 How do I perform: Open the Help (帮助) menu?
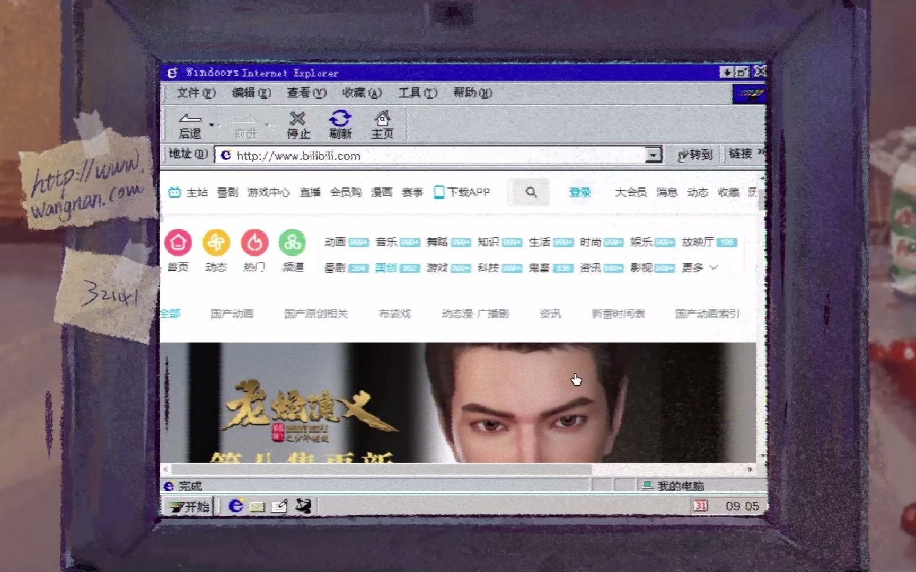click(473, 93)
